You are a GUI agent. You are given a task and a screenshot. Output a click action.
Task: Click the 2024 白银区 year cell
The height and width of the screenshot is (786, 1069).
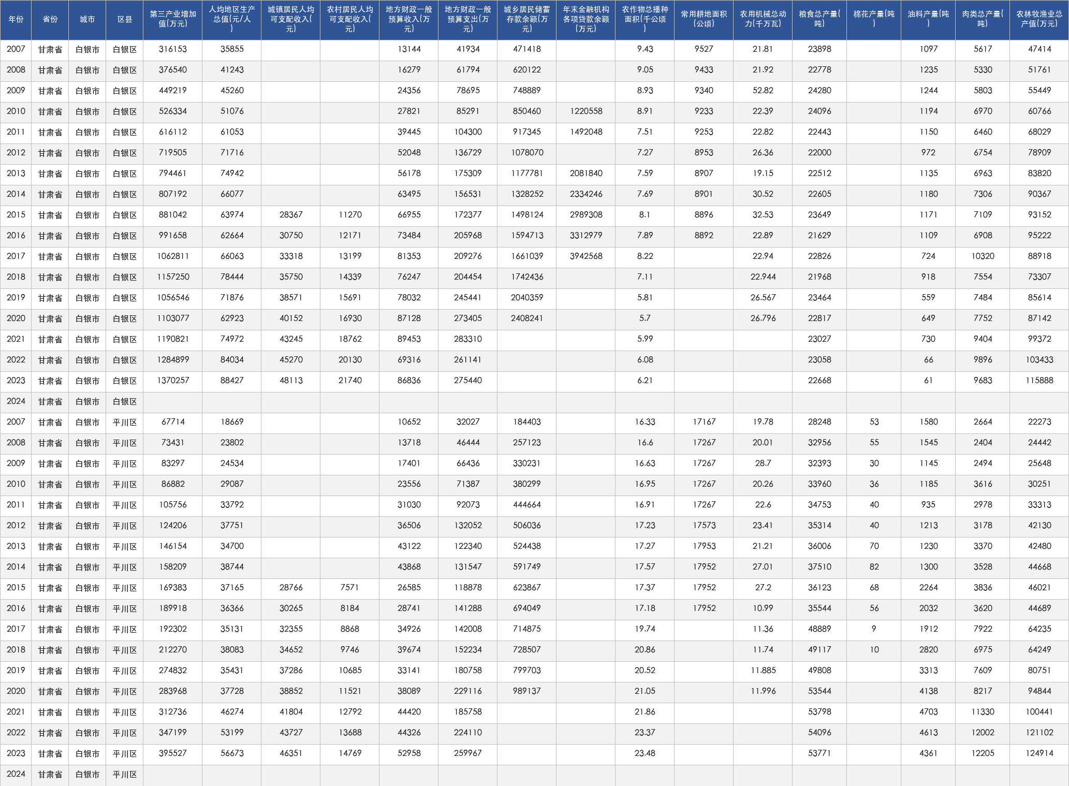[16, 401]
